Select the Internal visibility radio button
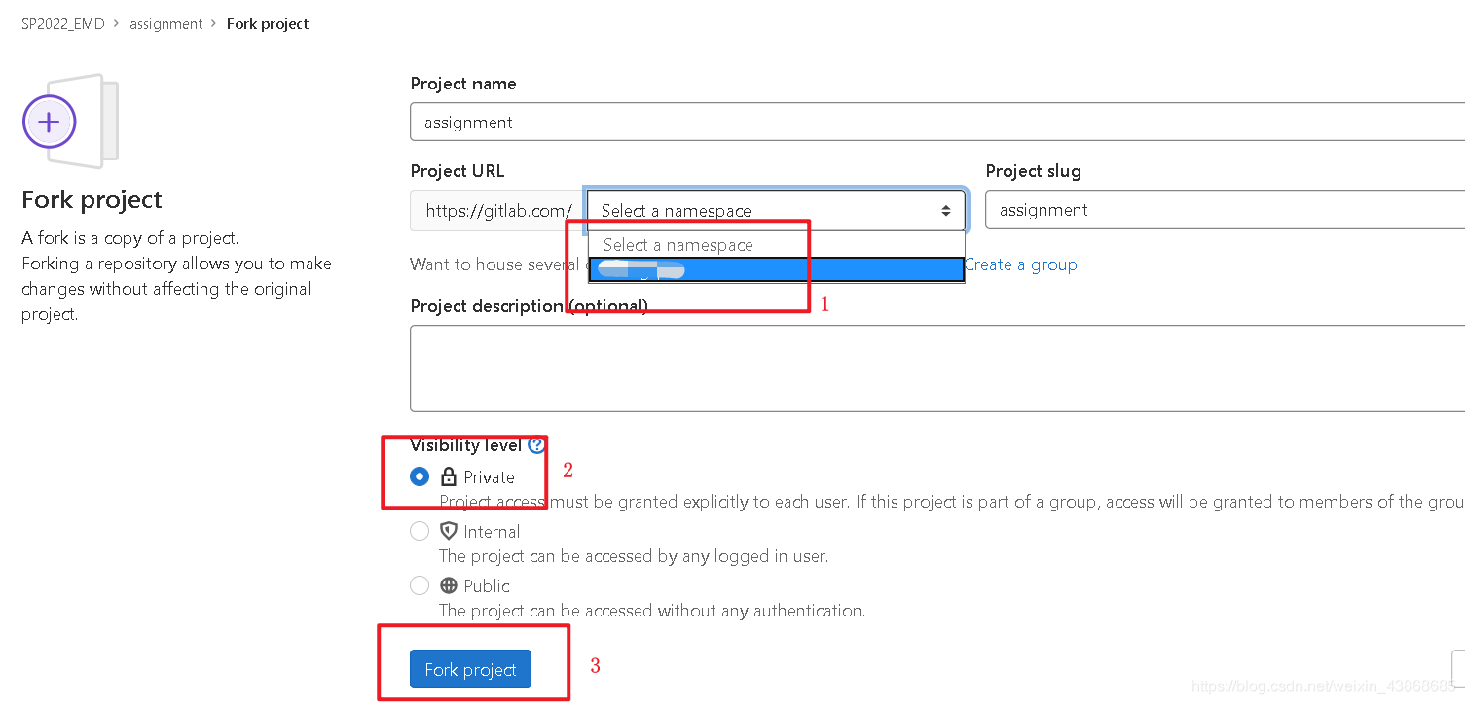 pyautogui.click(x=420, y=531)
